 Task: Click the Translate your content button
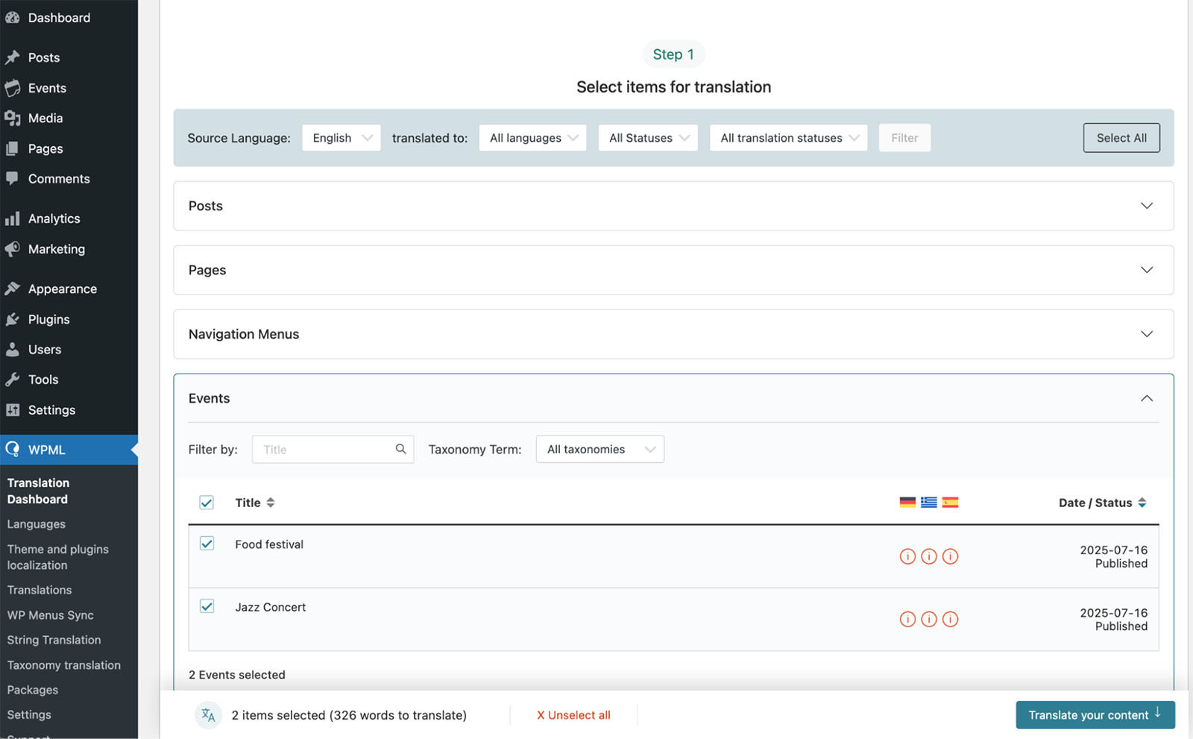pyautogui.click(x=1095, y=714)
